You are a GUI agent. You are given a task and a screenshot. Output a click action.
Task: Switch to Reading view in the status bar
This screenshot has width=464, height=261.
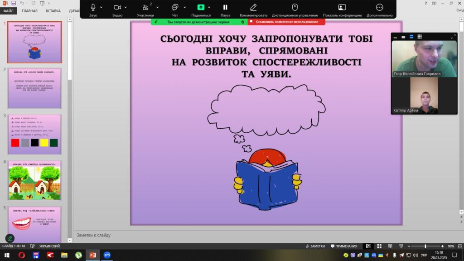coord(390,246)
